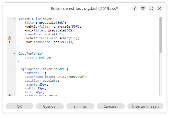Viewport: 169px width, 117px height.
Task: Collapse the .logoTopPanel:hover:before block
Action: click(x=14, y=69)
